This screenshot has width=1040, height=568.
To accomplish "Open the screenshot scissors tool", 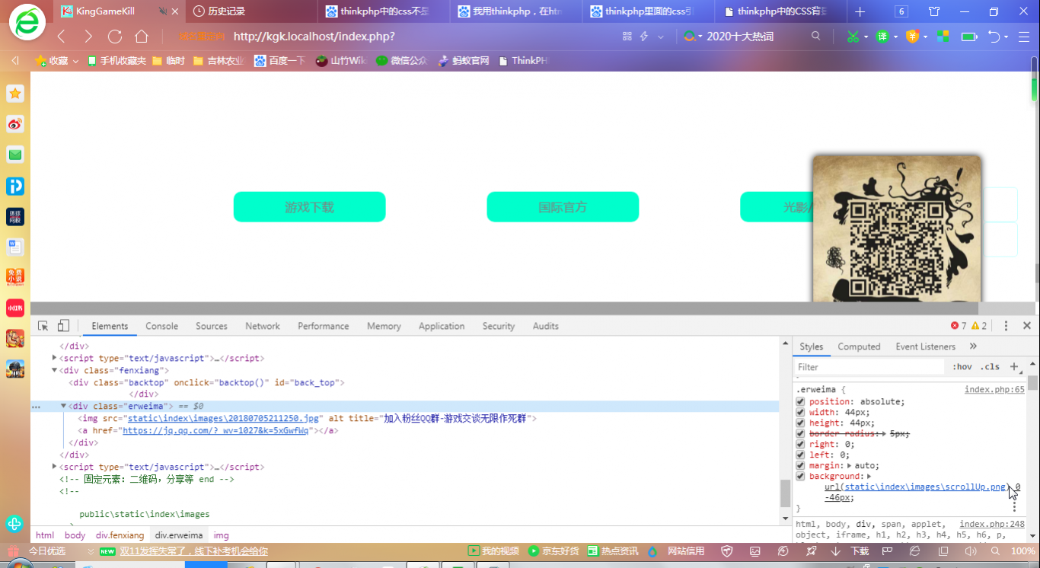I will (x=853, y=37).
